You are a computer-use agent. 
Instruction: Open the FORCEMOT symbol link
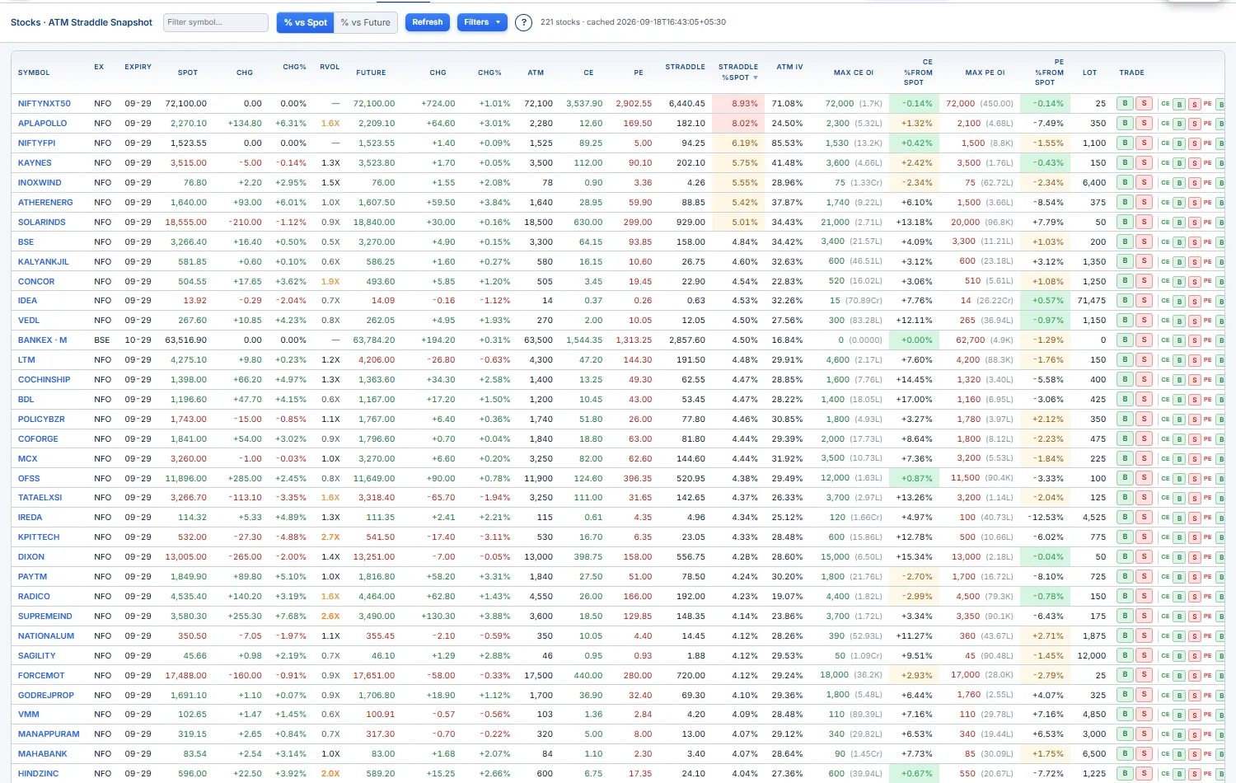(x=41, y=676)
